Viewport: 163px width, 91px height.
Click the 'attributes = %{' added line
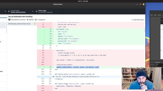pyautogui.click(x=62, y=29)
